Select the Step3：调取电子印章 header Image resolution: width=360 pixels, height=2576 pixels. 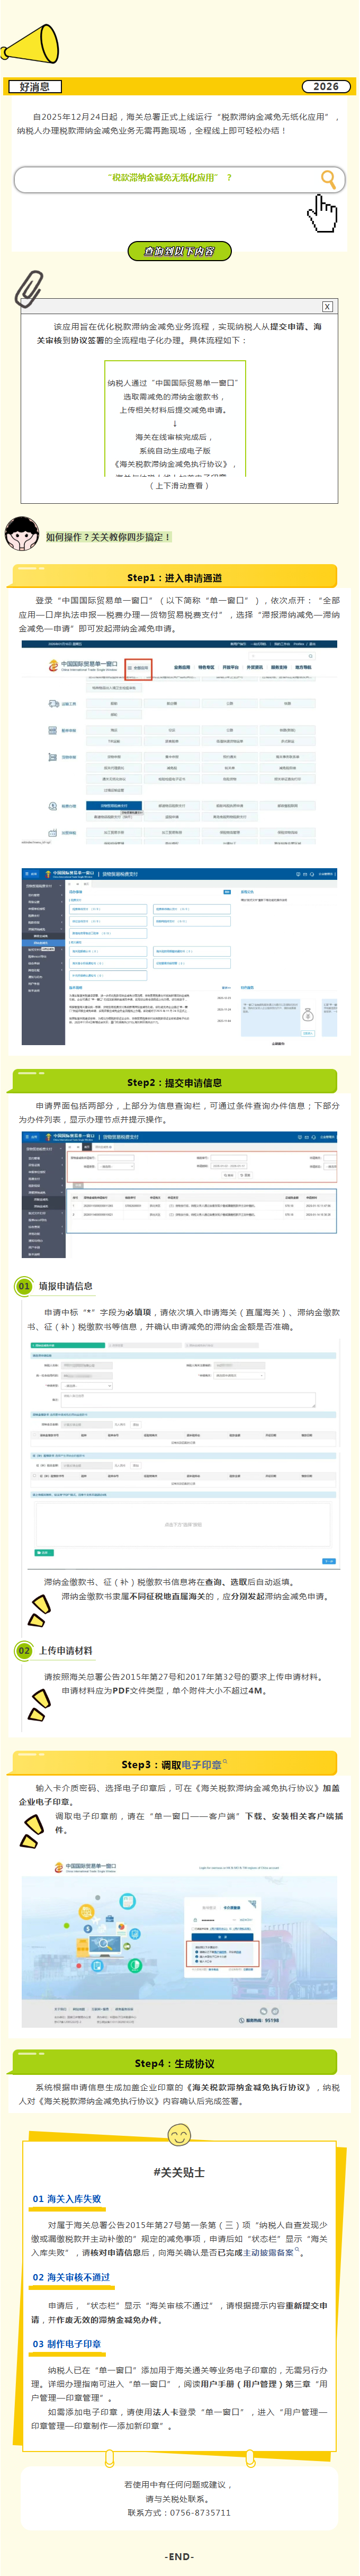click(175, 1764)
